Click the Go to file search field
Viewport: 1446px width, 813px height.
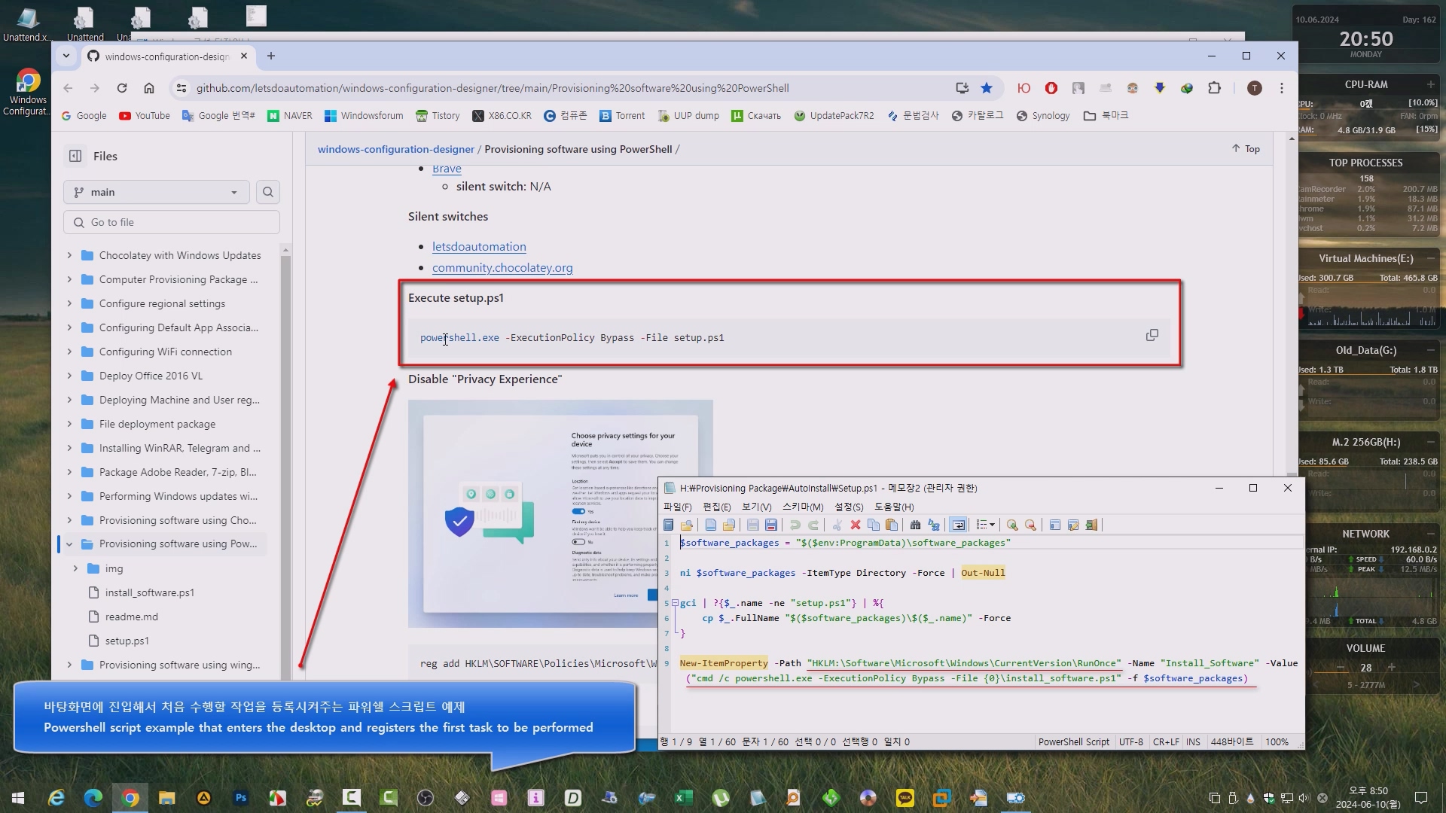(x=172, y=222)
